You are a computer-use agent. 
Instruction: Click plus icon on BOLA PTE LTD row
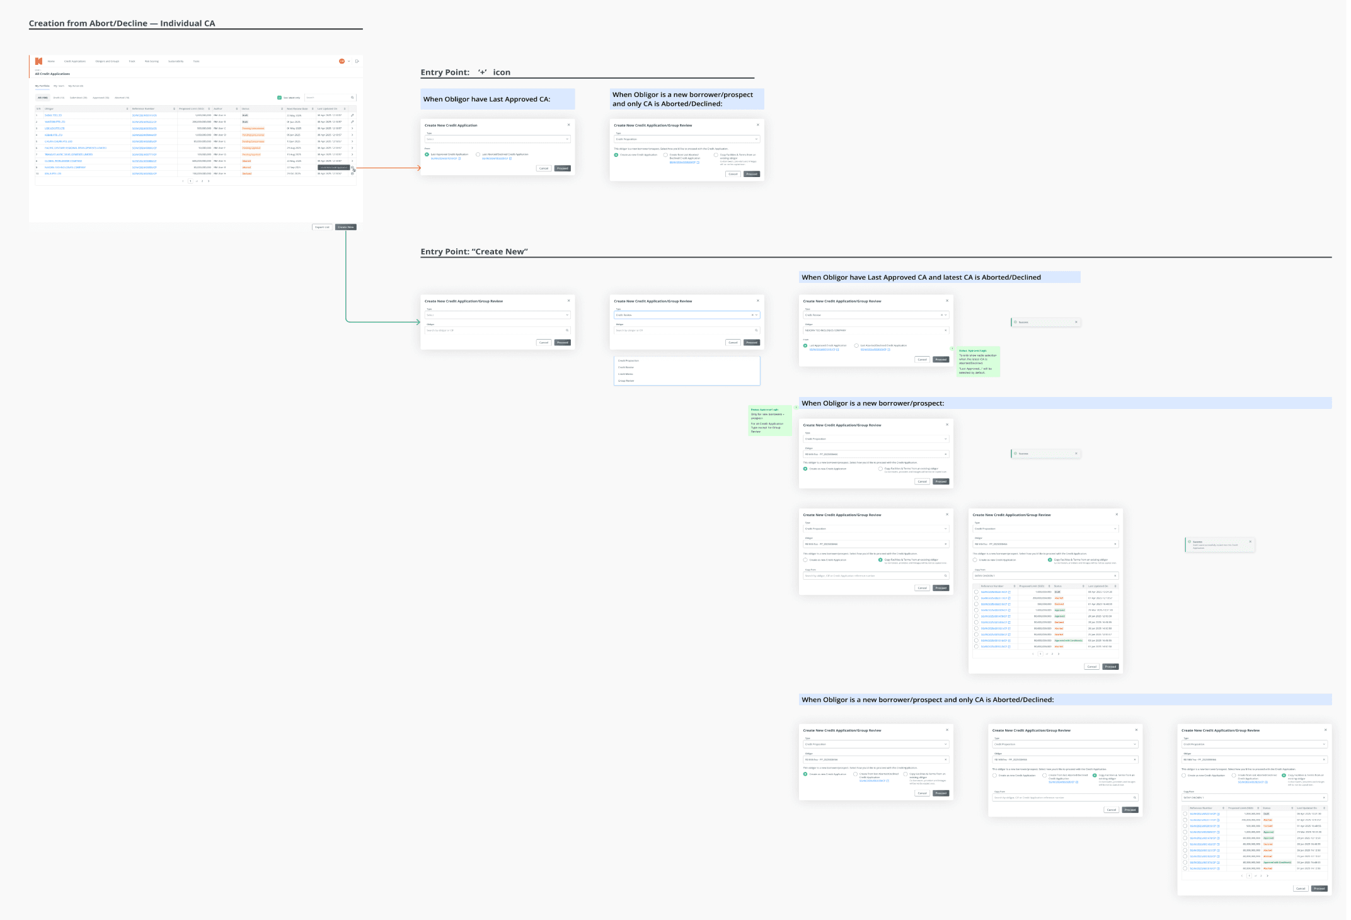(x=352, y=173)
